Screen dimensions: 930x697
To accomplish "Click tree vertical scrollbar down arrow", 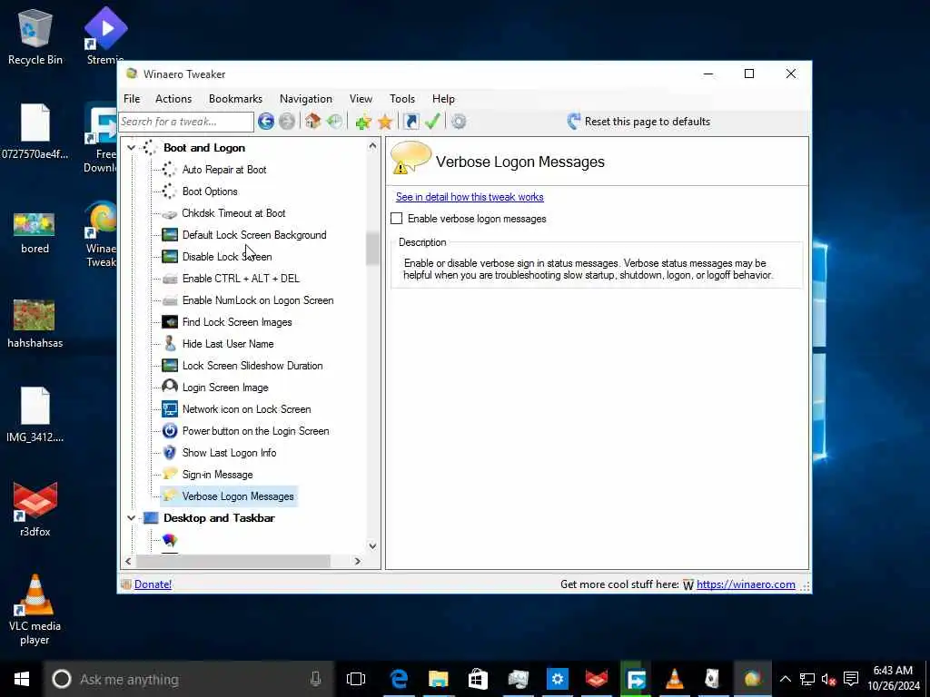I will 372,545.
